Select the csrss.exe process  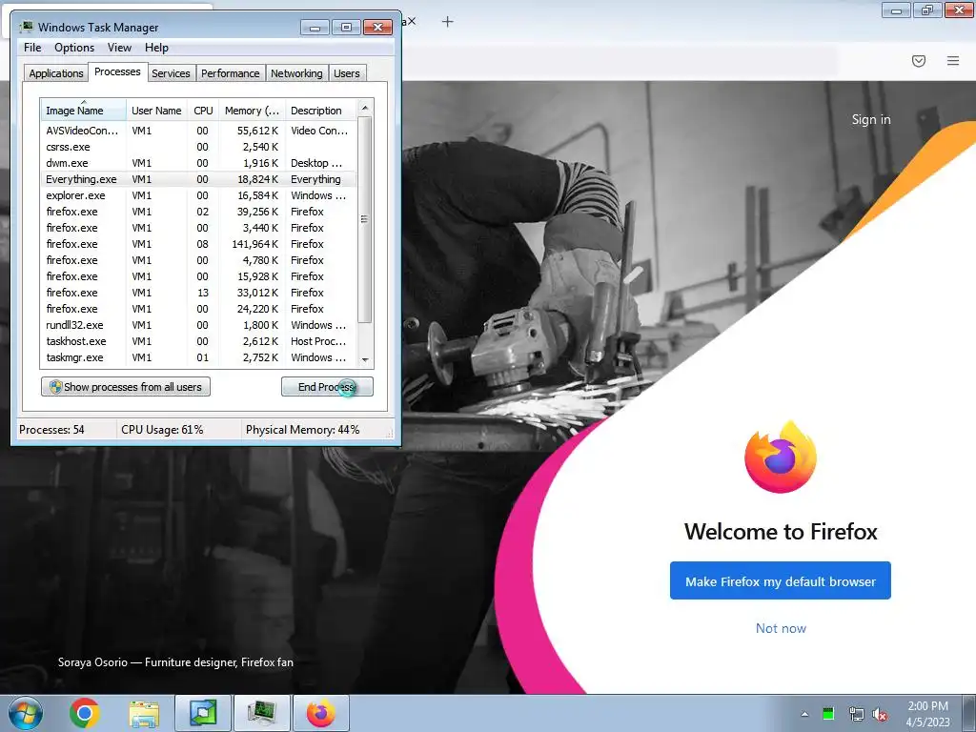(199, 147)
